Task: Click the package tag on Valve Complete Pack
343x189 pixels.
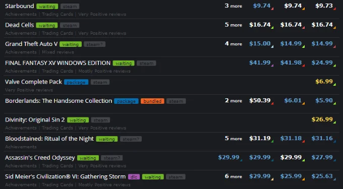Action: click(x=76, y=82)
